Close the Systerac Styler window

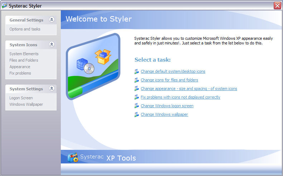[277, 5]
